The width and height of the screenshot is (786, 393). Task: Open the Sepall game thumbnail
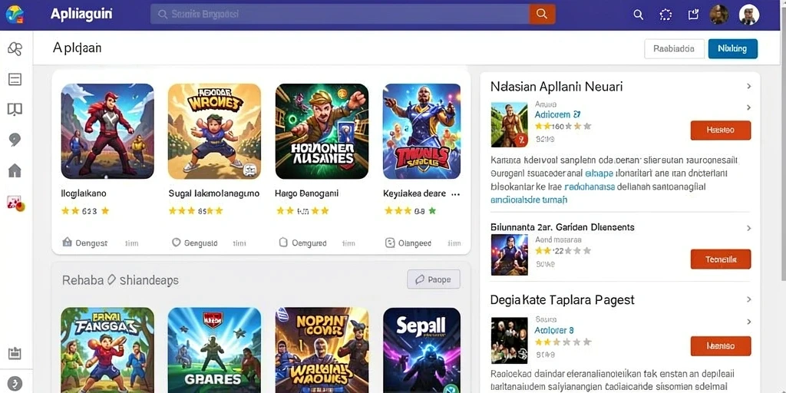pos(421,350)
